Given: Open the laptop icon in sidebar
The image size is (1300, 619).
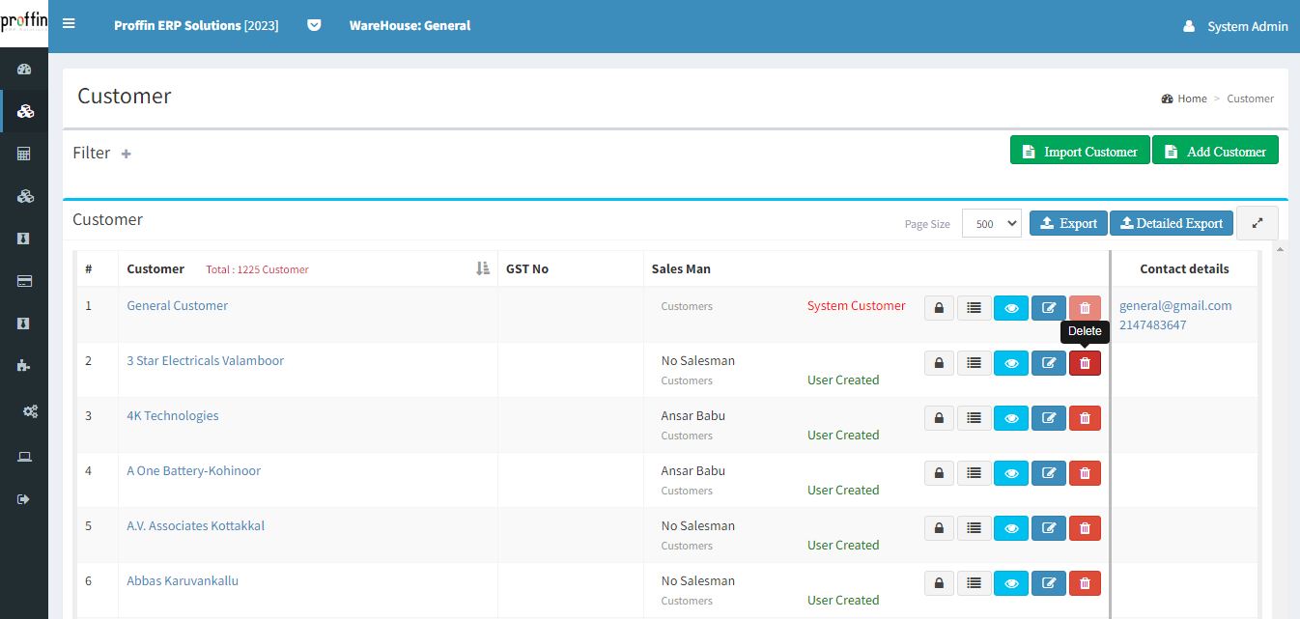Looking at the screenshot, I should point(25,457).
